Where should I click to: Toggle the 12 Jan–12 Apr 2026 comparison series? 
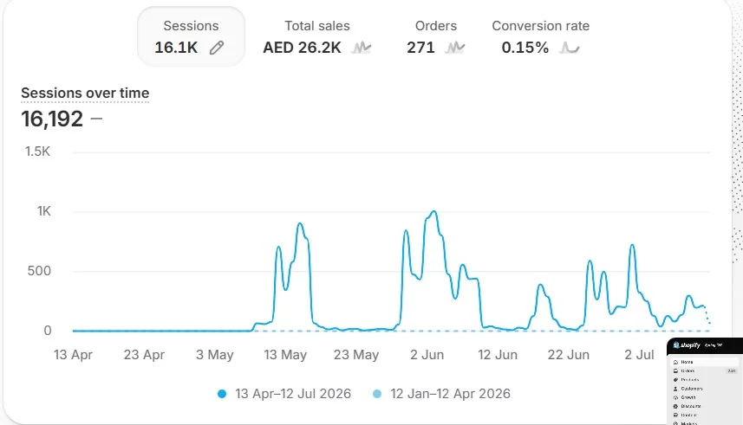click(x=441, y=394)
